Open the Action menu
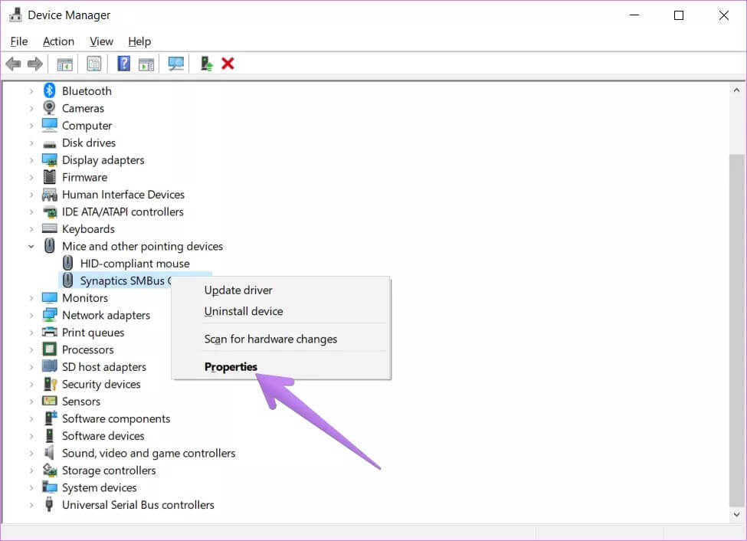 coord(58,41)
